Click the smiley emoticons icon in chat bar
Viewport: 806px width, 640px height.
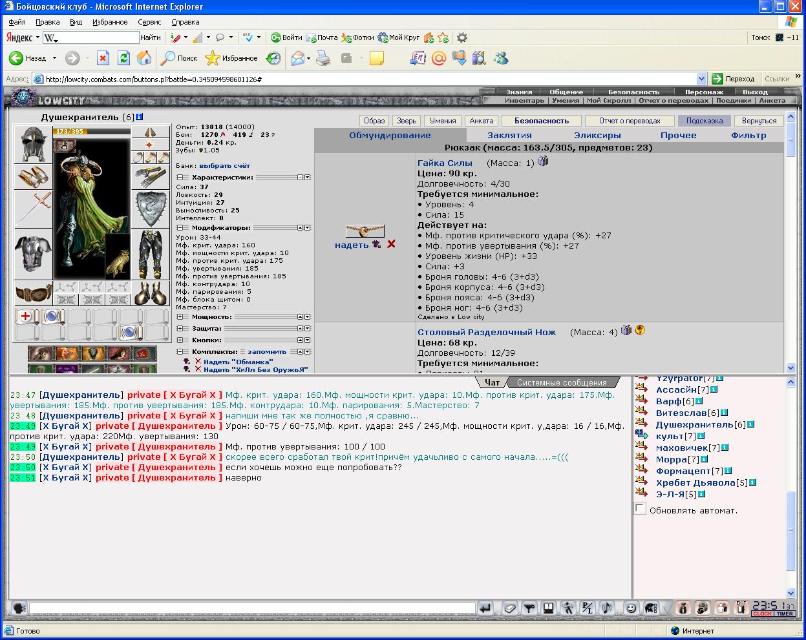click(x=631, y=608)
